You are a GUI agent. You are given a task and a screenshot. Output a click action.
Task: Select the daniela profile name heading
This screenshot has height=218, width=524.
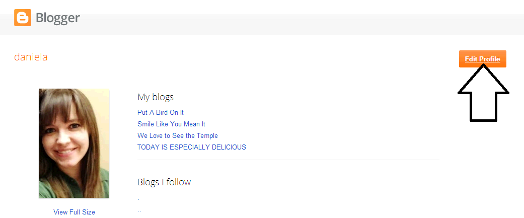coord(31,57)
